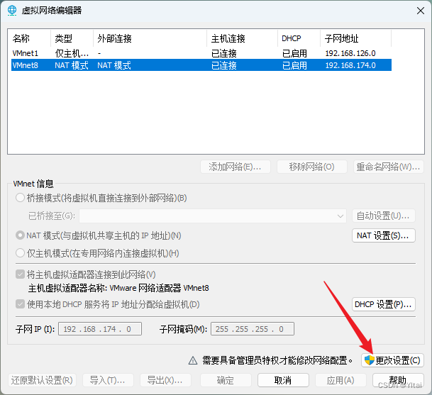Screen dimensions: 432x395
Task: Click the shield icon on 更改设置
Action: [x=369, y=360]
